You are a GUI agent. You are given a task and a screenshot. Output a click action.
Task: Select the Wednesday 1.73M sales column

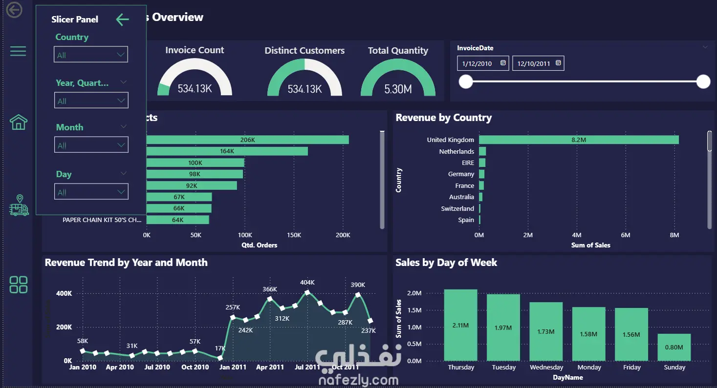(x=546, y=331)
